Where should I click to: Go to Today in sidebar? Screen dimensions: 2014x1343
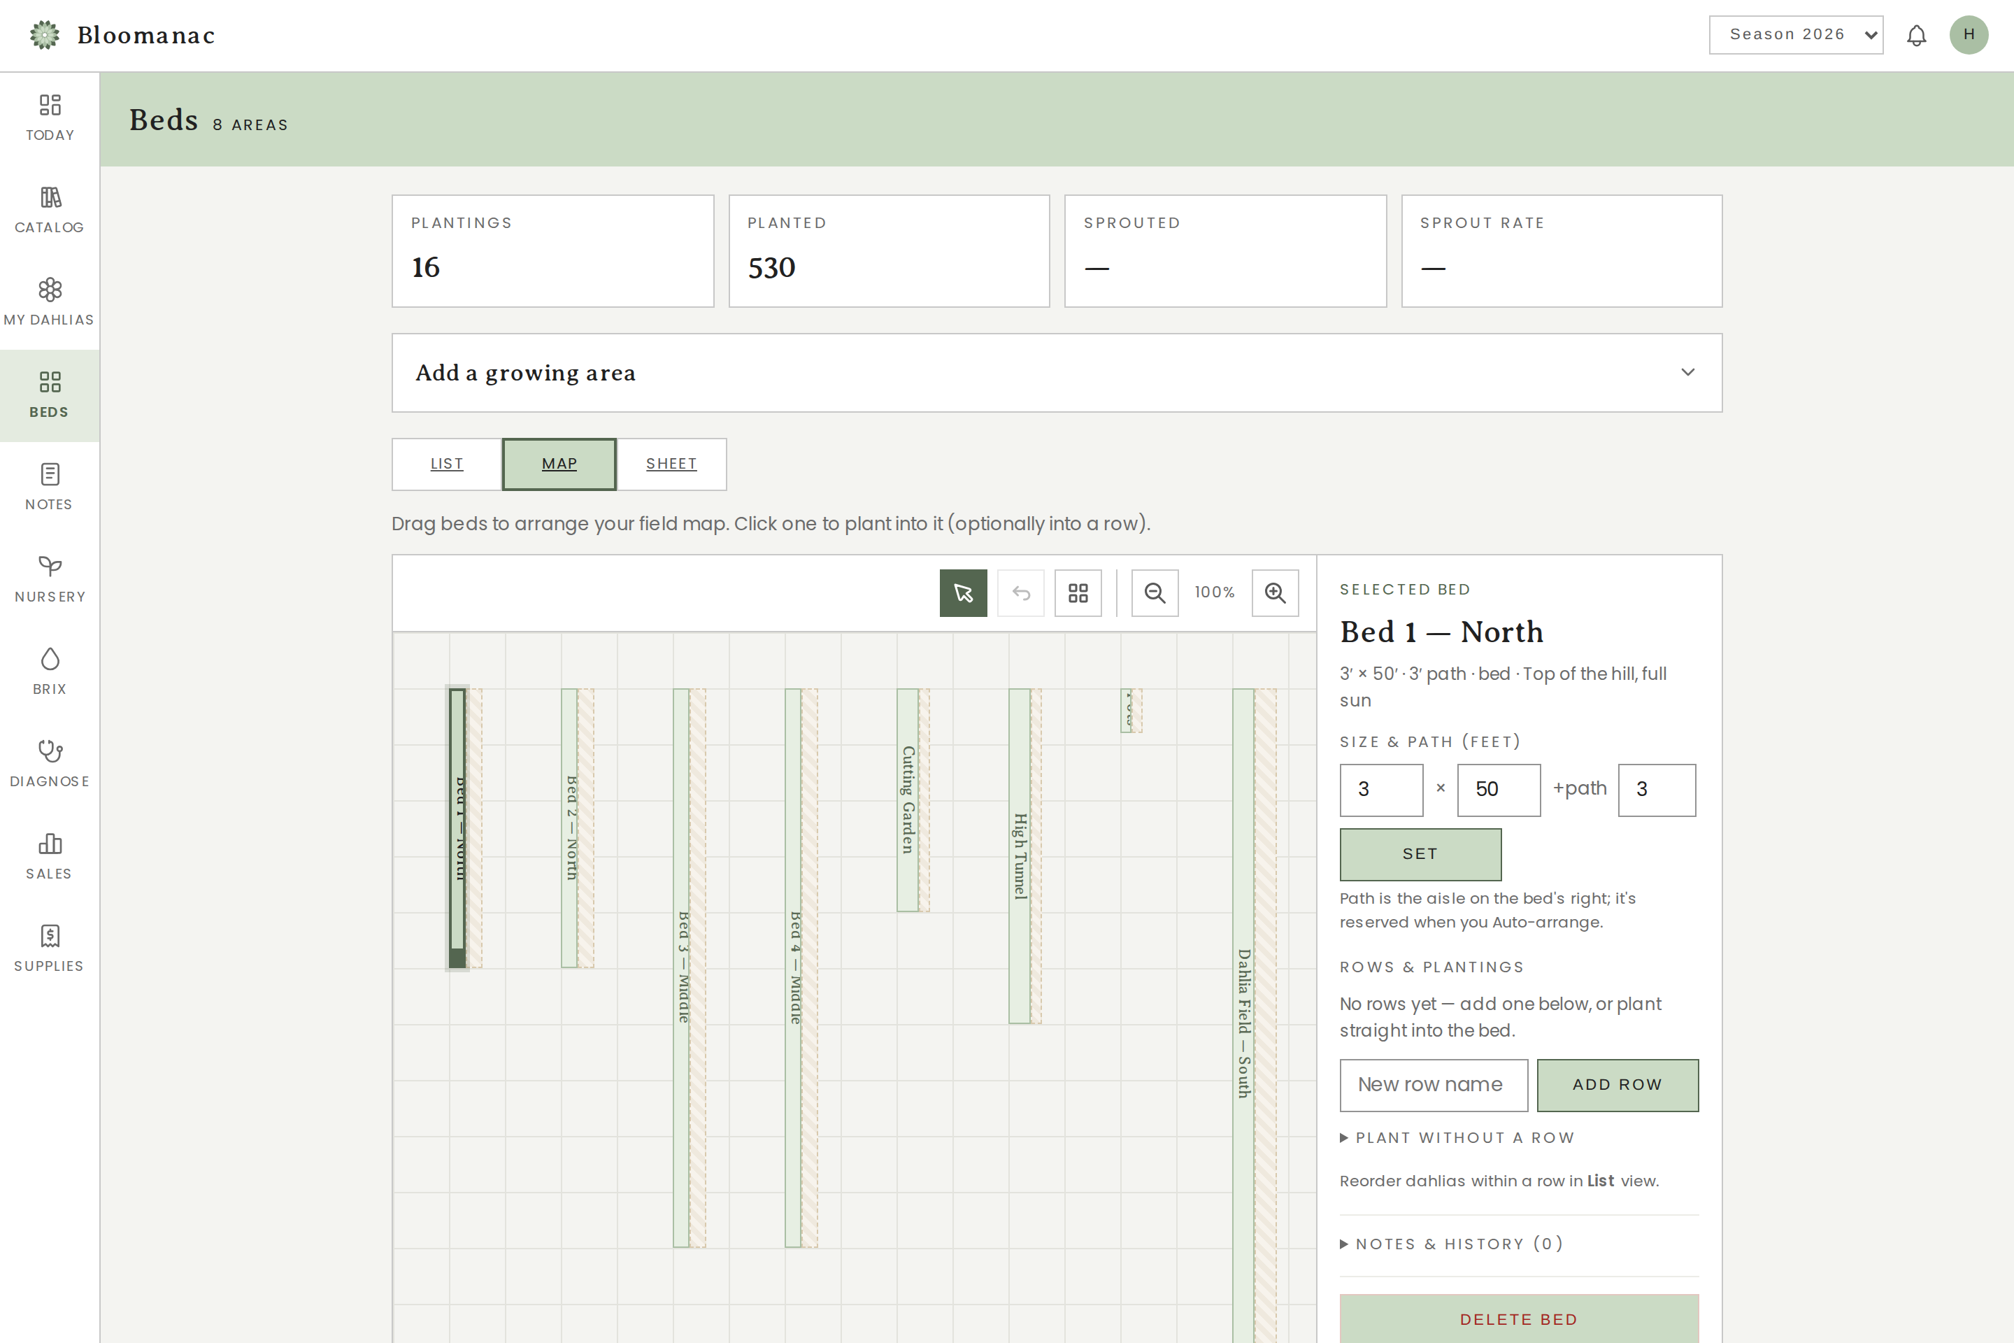point(50,118)
